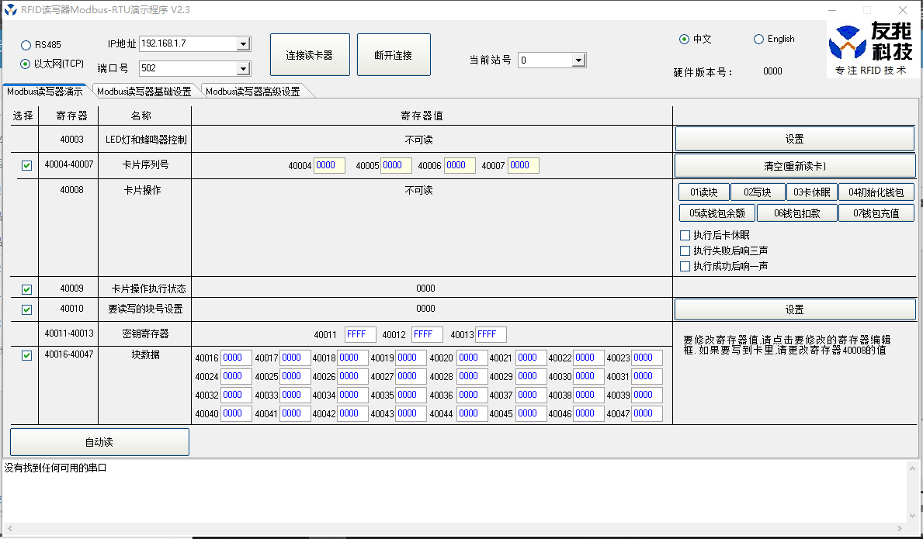Switch to Modbus读写器基础设置 tab
923x539 pixels.
click(x=144, y=92)
